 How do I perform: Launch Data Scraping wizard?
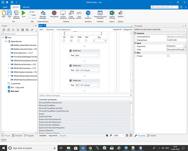pyautogui.click(x=71, y=15)
